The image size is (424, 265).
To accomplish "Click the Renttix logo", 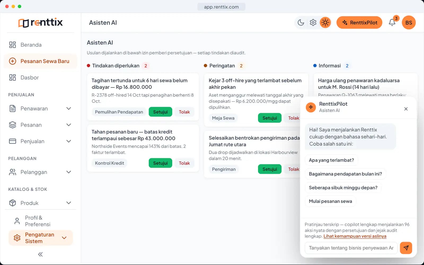I will [41, 23].
